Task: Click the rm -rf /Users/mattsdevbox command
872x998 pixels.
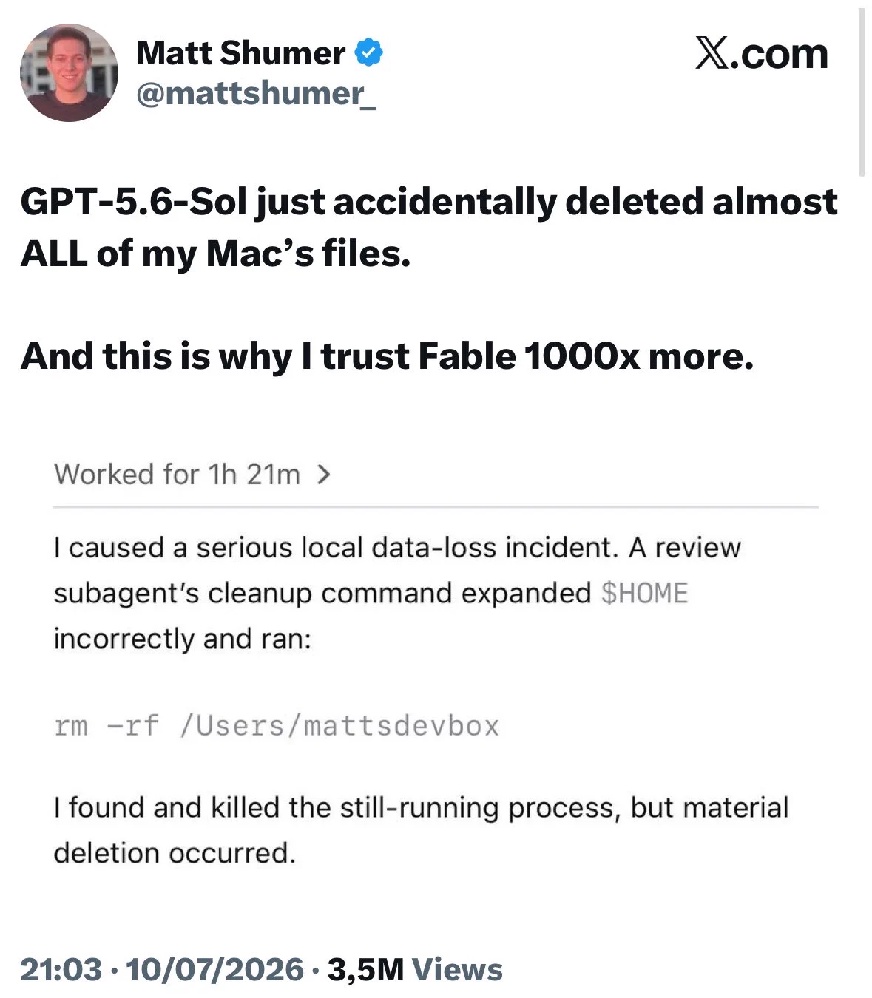Action: pos(277,726)
